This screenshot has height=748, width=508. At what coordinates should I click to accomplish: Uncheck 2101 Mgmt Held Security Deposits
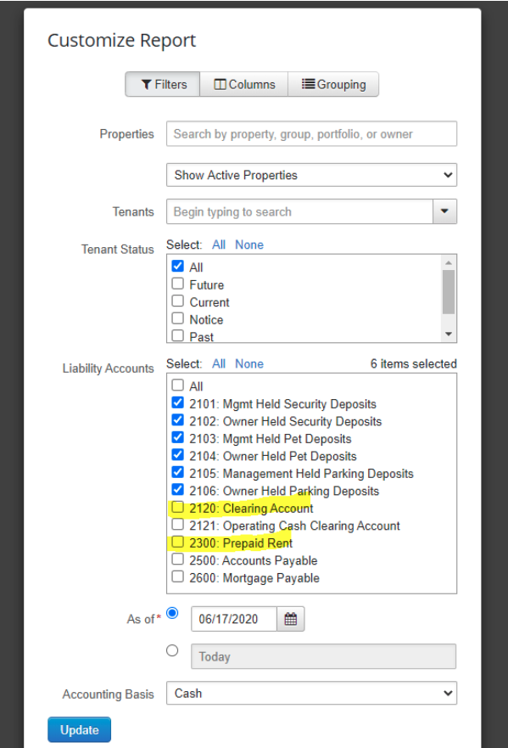tap(177, 403)
